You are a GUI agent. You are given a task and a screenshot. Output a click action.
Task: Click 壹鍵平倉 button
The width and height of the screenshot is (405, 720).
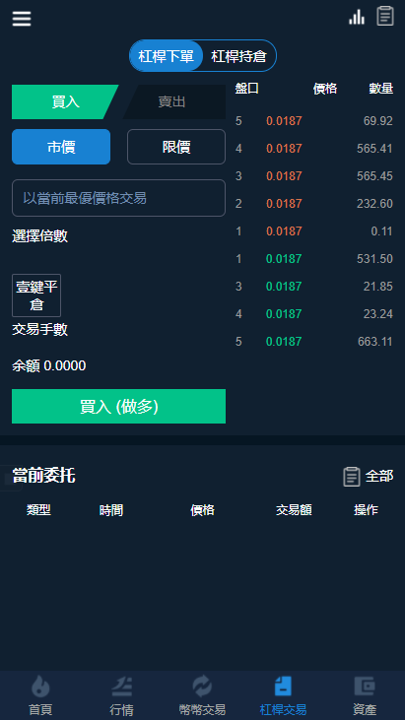(x=36, y=295)
